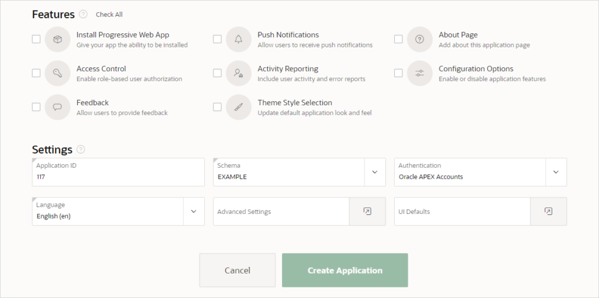The height and width of the screenshot is (298, 599).
Task: Click the Access Control key icon
Action: click(x=58, y=73)
